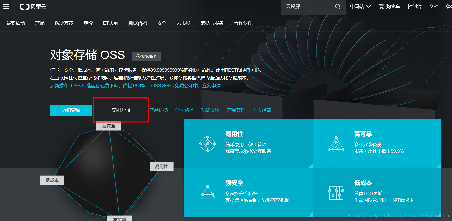The width and height of the screenshot is (452, 221).
Task: Click the 折扣套餐 button
Action: point(71,110)
